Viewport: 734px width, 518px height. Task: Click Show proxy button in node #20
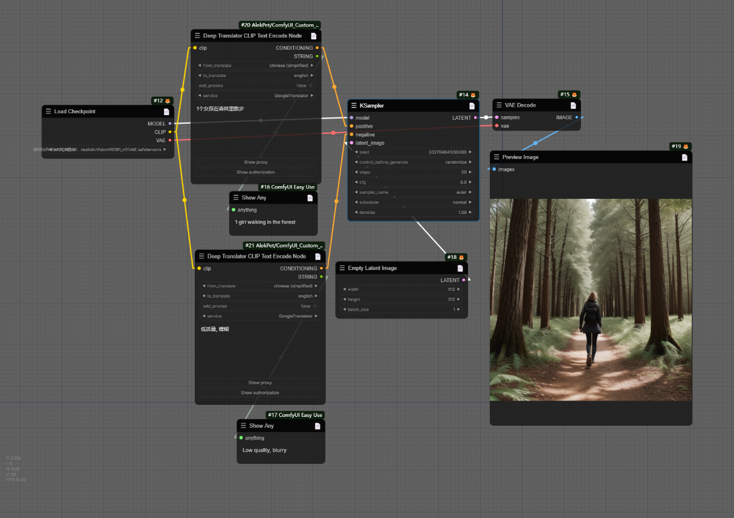[256, 162]
